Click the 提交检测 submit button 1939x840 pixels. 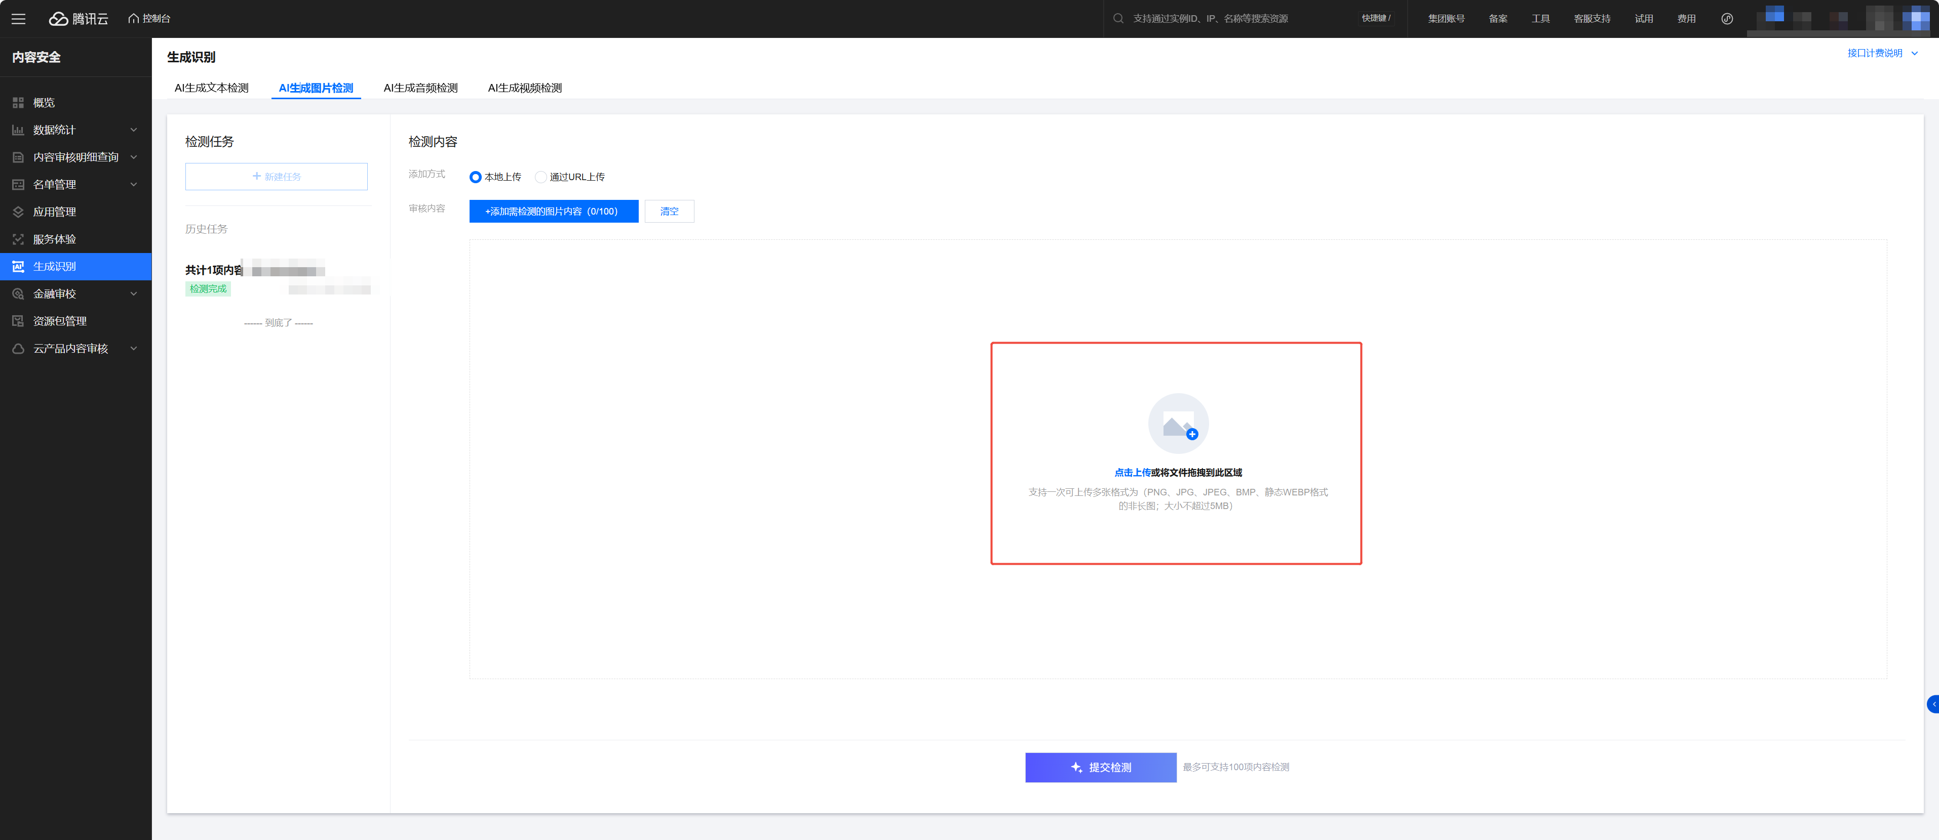pos(1101,767)
